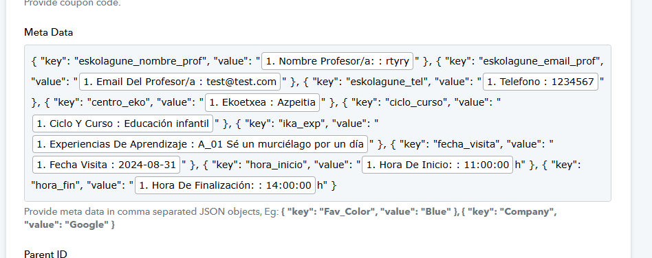Click the Parent ID label

pos(45,255)
